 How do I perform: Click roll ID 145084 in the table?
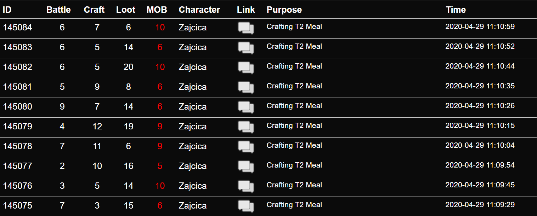[x=17, y=27]
